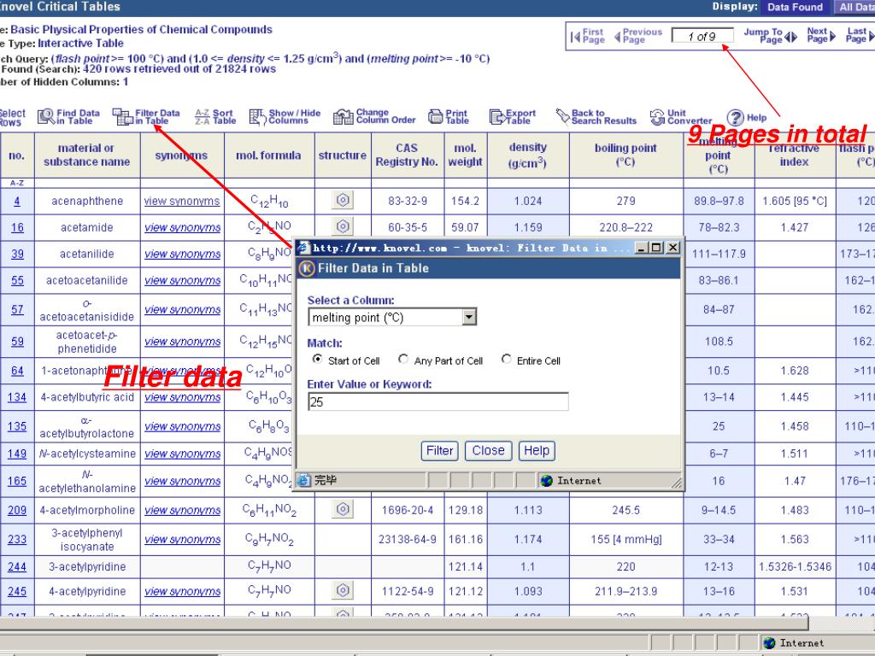875x656 pixels.
Task: Click Knovel K logo in filter dialog
Action: (x=307, y=268)
